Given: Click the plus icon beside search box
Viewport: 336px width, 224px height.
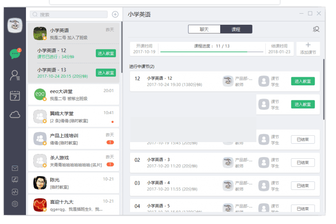Looking at the screenshot, I should pos(115,15).
